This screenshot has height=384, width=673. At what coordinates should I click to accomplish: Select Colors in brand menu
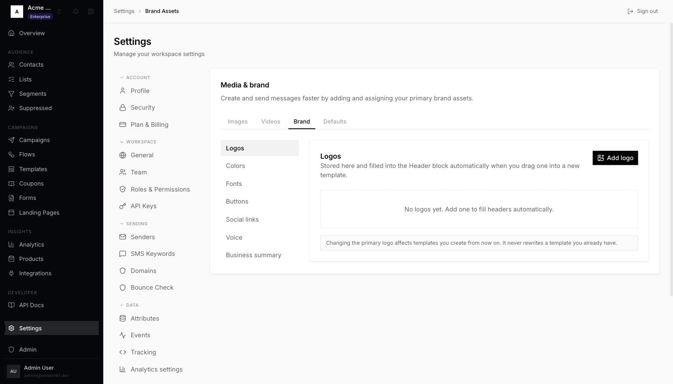pyautogui.click(x=260, y=166)
